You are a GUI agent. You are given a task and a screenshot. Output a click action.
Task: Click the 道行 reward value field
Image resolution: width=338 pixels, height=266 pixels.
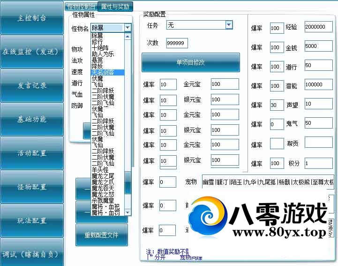(x=319, y=65)
